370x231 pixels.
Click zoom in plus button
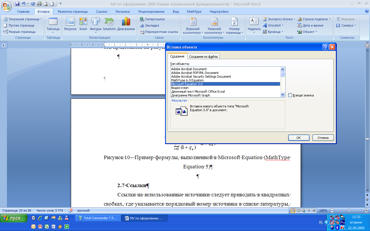click(x=366, y=210)
